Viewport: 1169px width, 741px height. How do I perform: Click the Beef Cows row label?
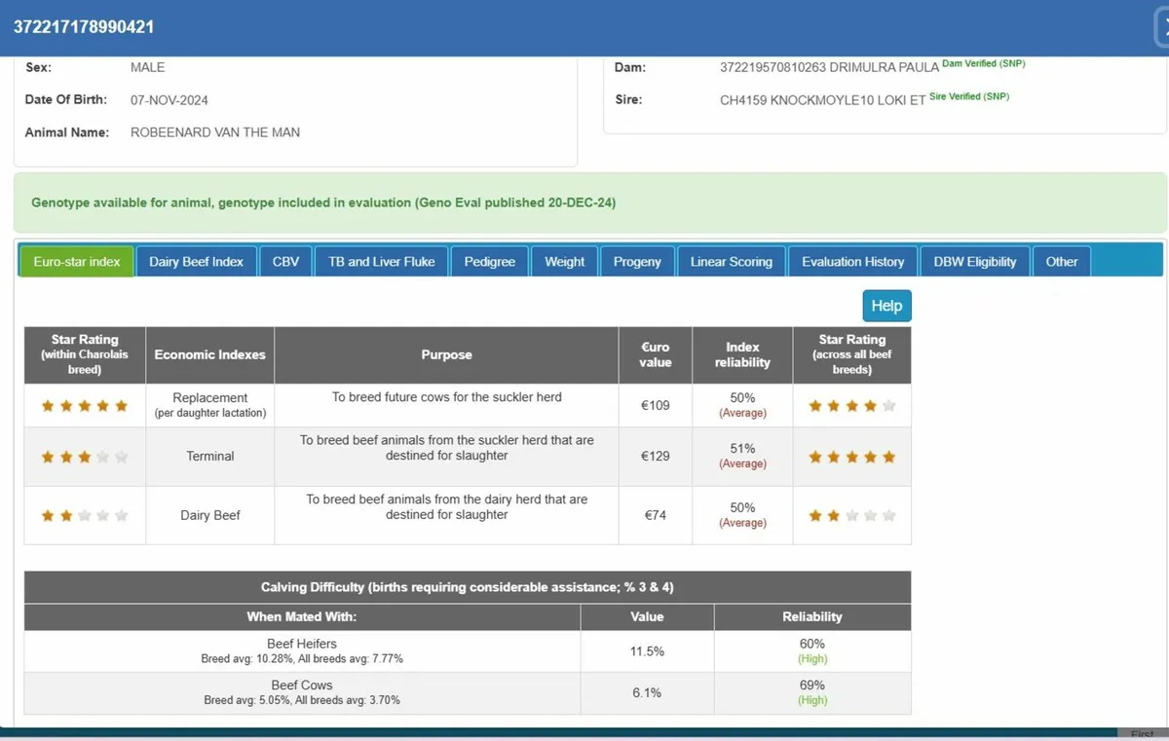click(302, 685)
